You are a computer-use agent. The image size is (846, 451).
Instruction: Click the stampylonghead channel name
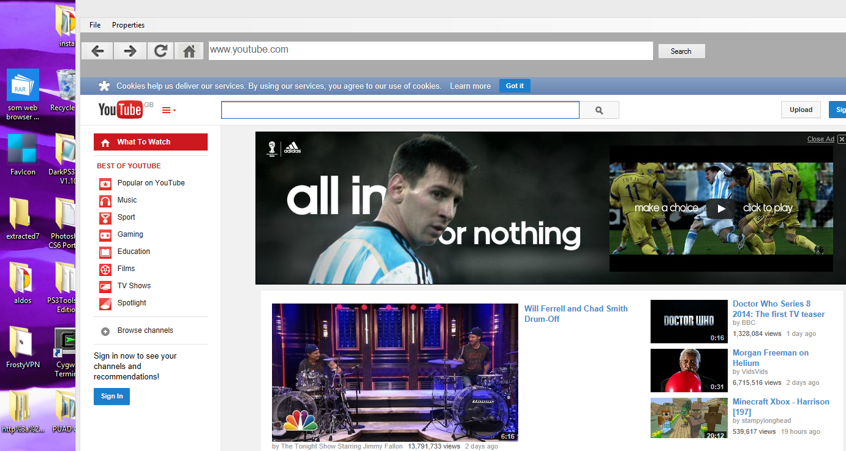point(766,420)
